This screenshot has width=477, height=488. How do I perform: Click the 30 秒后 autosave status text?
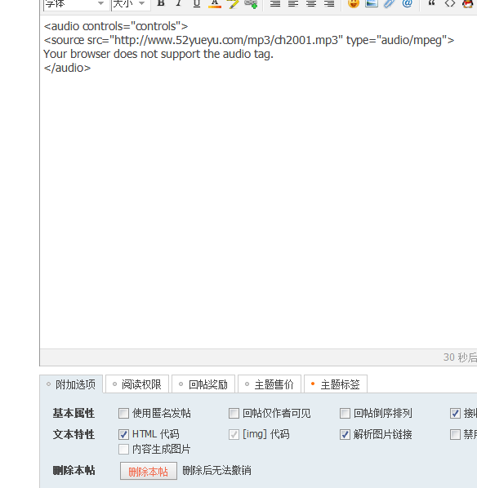click(x=460, y=357)
